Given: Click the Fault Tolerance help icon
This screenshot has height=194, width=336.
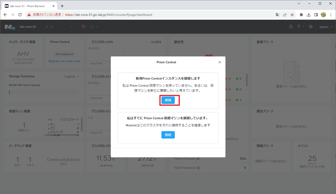Looking at the screenshot, I should (x=198, y=168).
